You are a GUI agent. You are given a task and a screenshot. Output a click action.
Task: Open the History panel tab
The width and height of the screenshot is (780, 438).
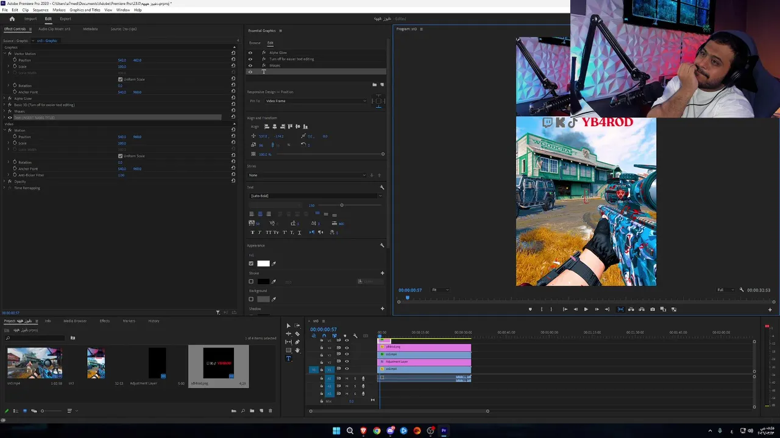pyautogui.click(x=154, y=321)
